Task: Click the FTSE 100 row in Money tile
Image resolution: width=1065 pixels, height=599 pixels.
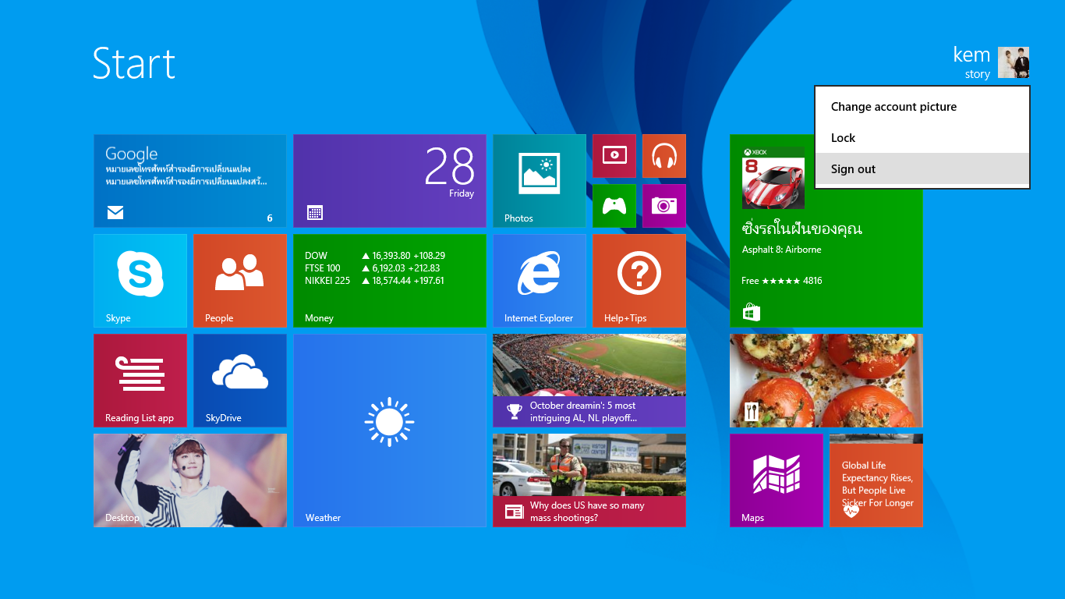Action: click(x=373, y=268)
